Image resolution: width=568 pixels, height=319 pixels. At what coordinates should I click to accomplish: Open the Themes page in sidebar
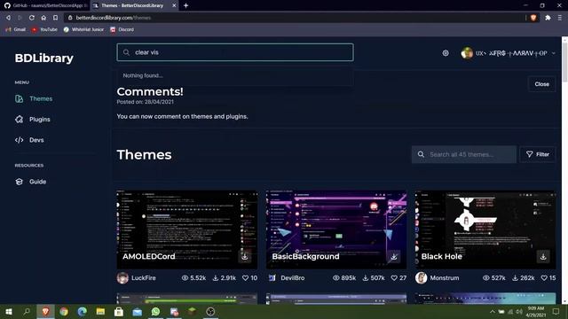click(x=34, y=98)
